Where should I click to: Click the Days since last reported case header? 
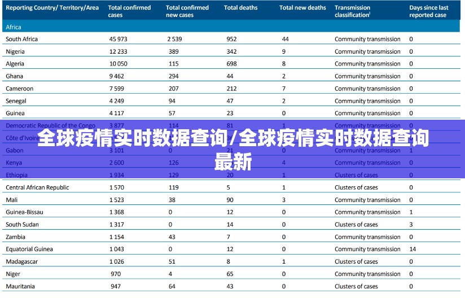coord(428,11)
